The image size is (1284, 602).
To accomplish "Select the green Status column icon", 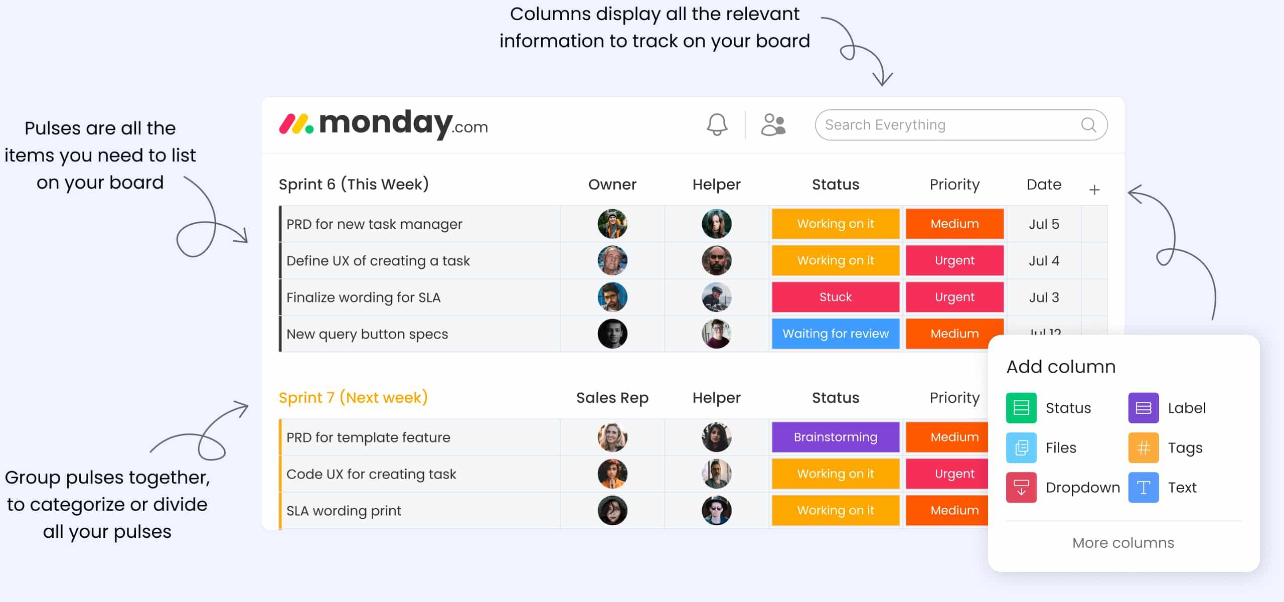I will [x=1021, y=408].
